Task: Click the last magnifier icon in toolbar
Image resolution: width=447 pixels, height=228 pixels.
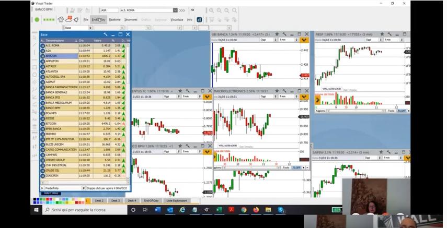Action: (x=234, y=10)
